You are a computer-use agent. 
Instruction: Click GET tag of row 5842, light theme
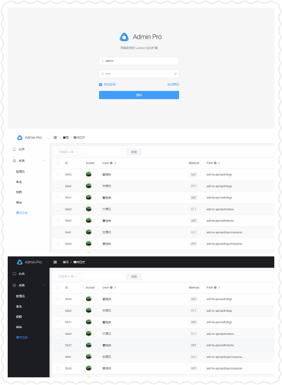pyautogui.click(x=194, y=221)
